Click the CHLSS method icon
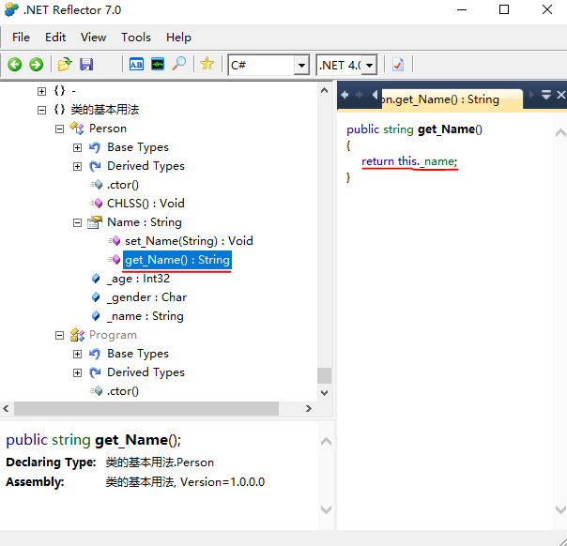 coord(96,204)
